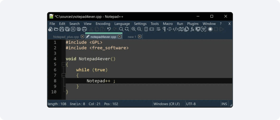The height and width of the screenshot is (120, 280).
Task: Open the Language menu
Action: point(122,24)
